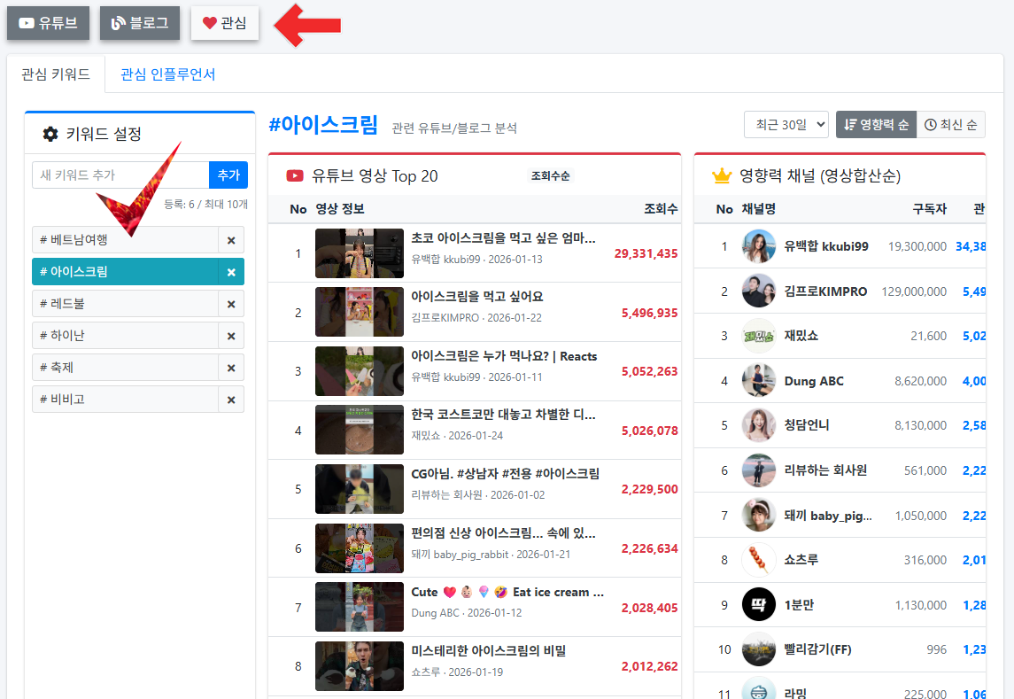This screenshot has width=1014, height=699.
Task: Delete the 아이스크림 keyword via X icon
Action: (231, 272)
